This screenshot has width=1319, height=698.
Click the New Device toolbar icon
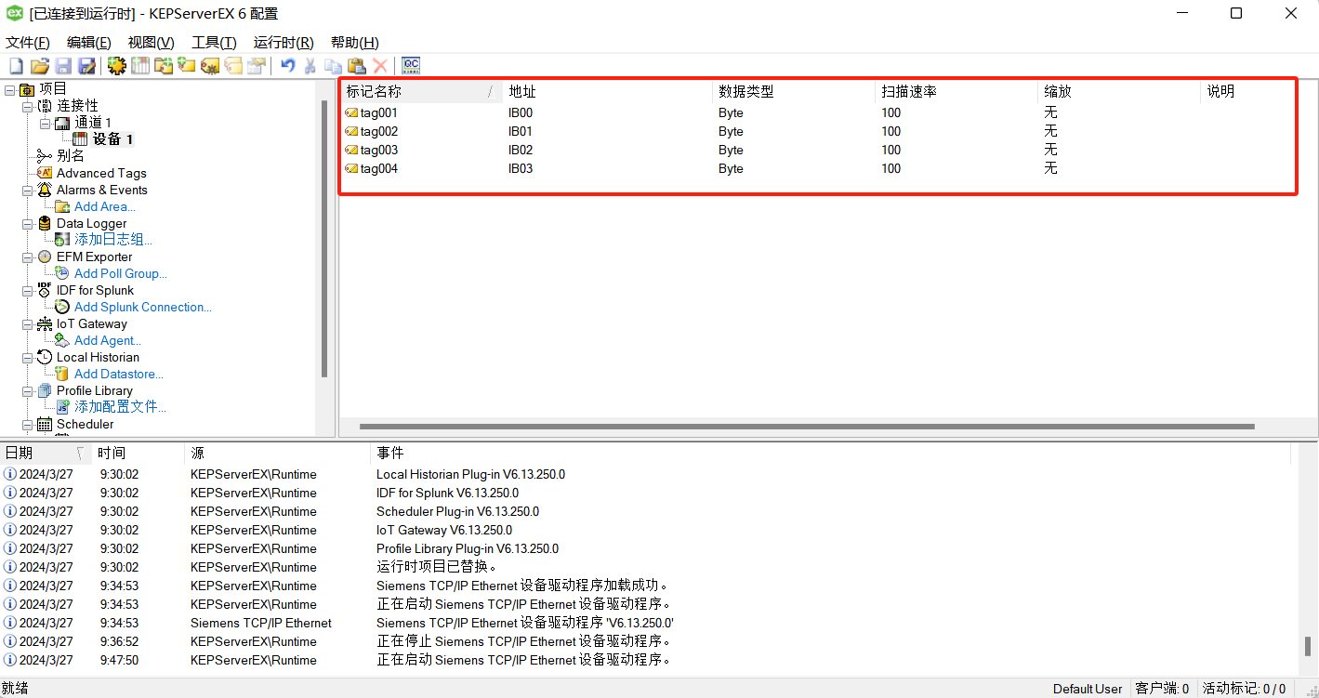point(140,66)
